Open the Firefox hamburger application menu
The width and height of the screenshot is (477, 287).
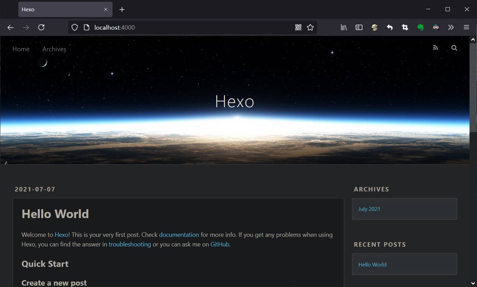pos(466,28)
